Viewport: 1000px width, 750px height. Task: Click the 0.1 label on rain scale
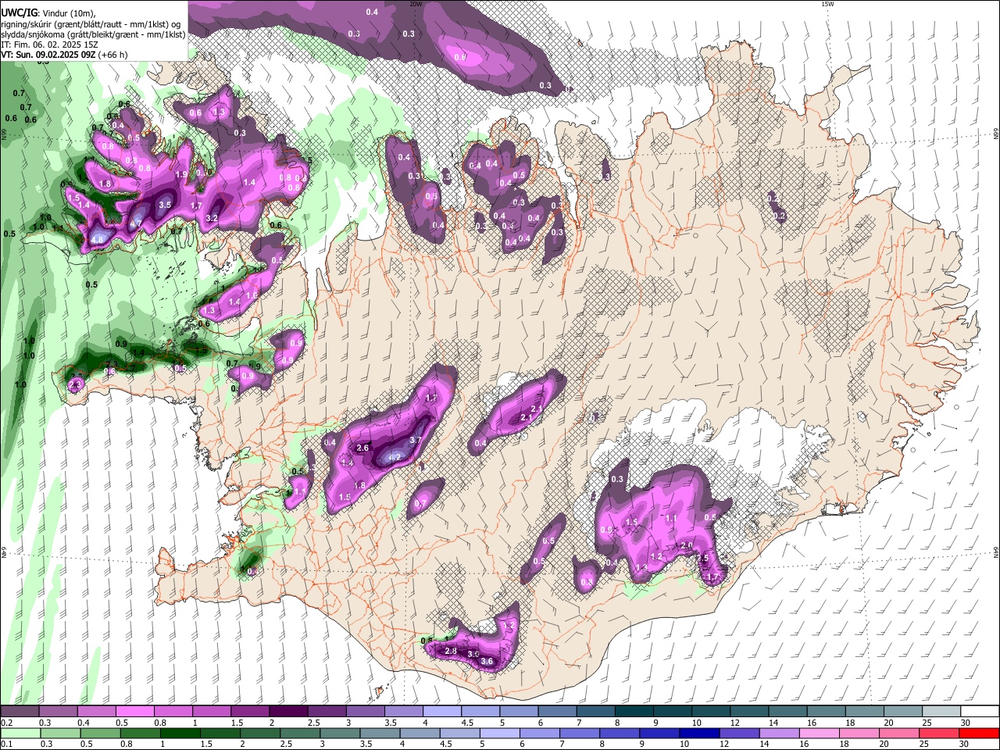[5, 744]
